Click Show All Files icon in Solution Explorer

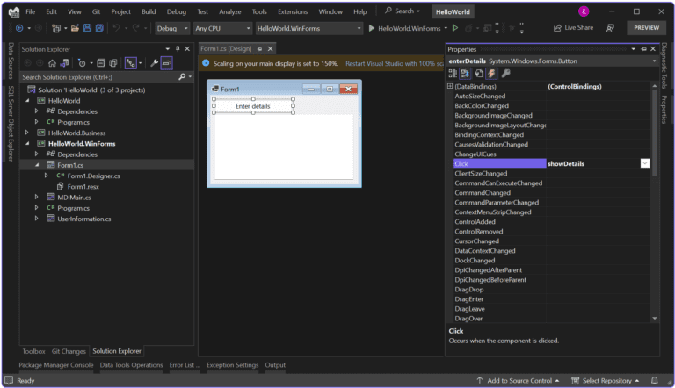click(113, 63)
